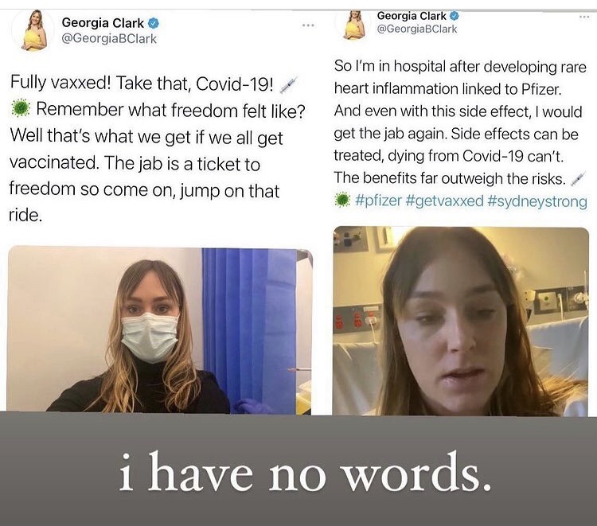Open the left tweet's three-dot menu
The image size is (597, 526).
click(x=308, y=25)
